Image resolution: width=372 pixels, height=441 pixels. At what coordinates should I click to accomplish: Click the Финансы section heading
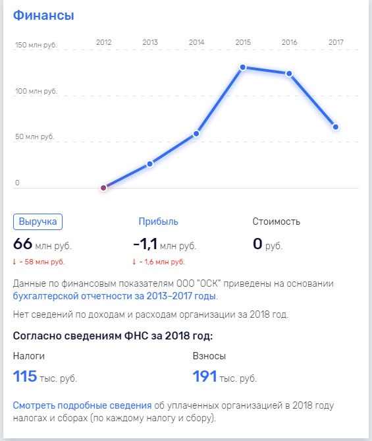pos(43,15)
